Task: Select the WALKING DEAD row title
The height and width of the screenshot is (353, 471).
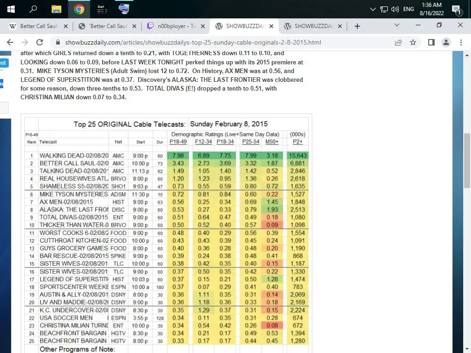Action: (74, 156)
